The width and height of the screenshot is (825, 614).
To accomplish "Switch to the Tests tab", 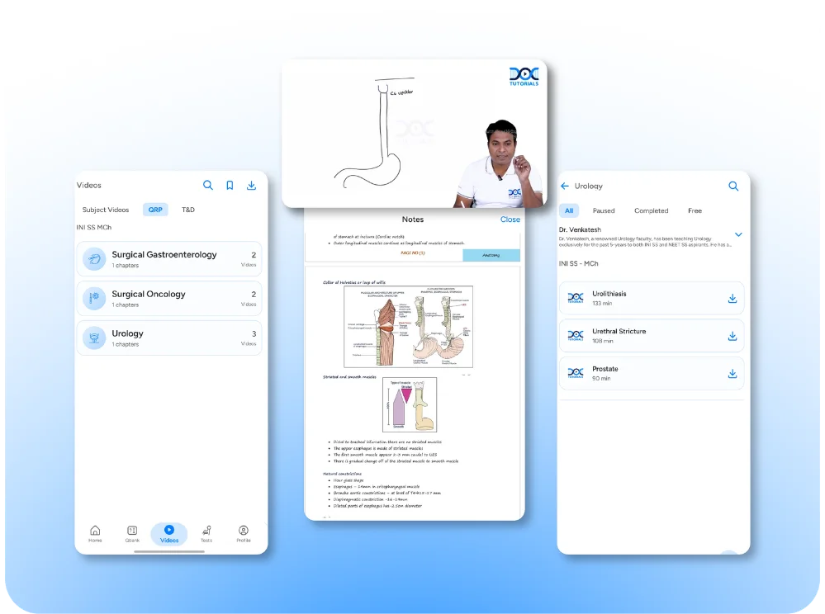I will (x=206, y=533).
